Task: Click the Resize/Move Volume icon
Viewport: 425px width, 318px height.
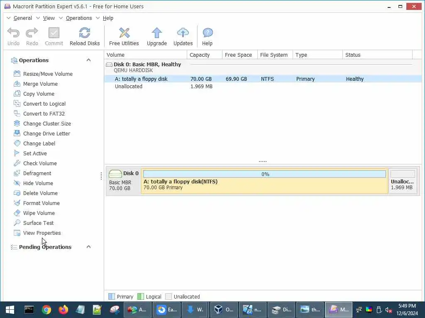Action: [x=17, y=74]
